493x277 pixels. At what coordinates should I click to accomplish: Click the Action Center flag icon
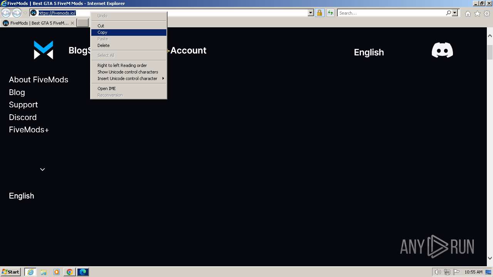click(x=456, y=272)
